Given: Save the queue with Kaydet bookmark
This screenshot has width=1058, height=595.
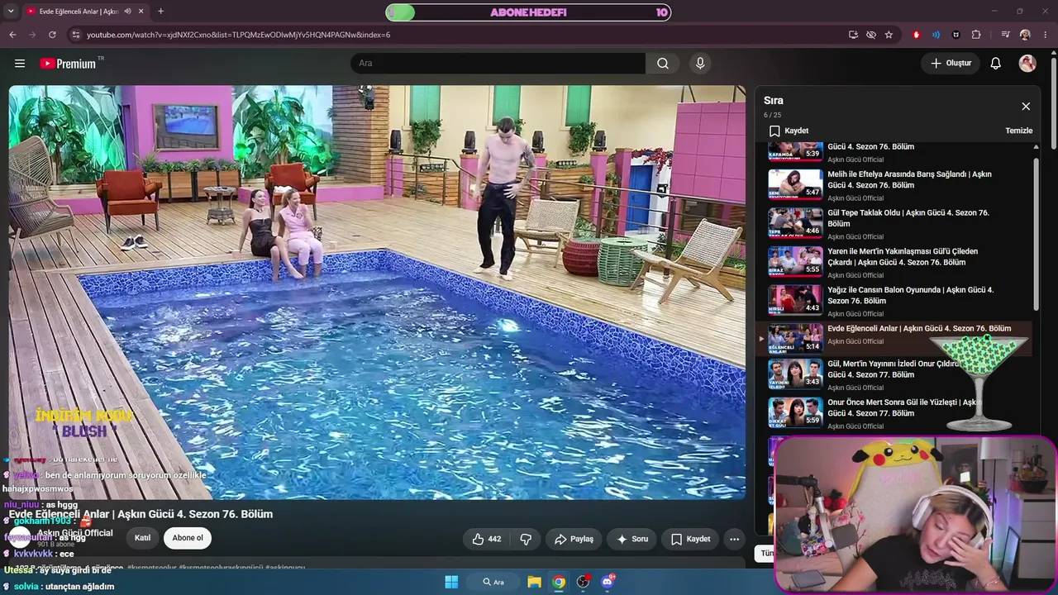Looking at the screenshot, I should click(789, 131).
